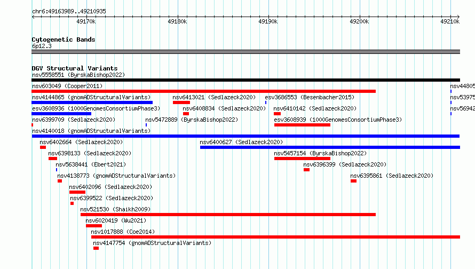Click the 49210k ruler tick label
This screenshot has height=269, width=475.
tap(450, 21)
